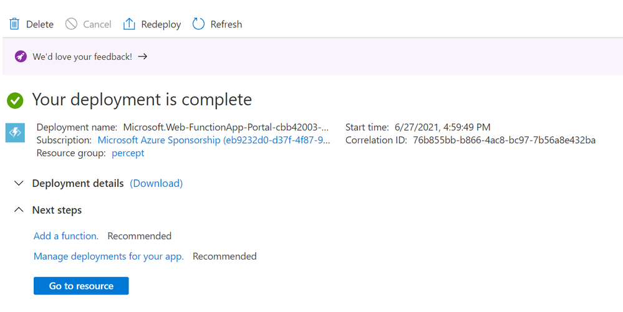Click the purple rocket feedback icon
623x312 pixels.
[x=21, y=57]
